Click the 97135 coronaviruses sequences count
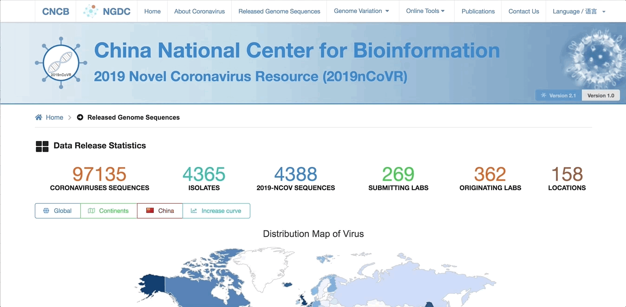Screen dimensions: 626x307 99,174
